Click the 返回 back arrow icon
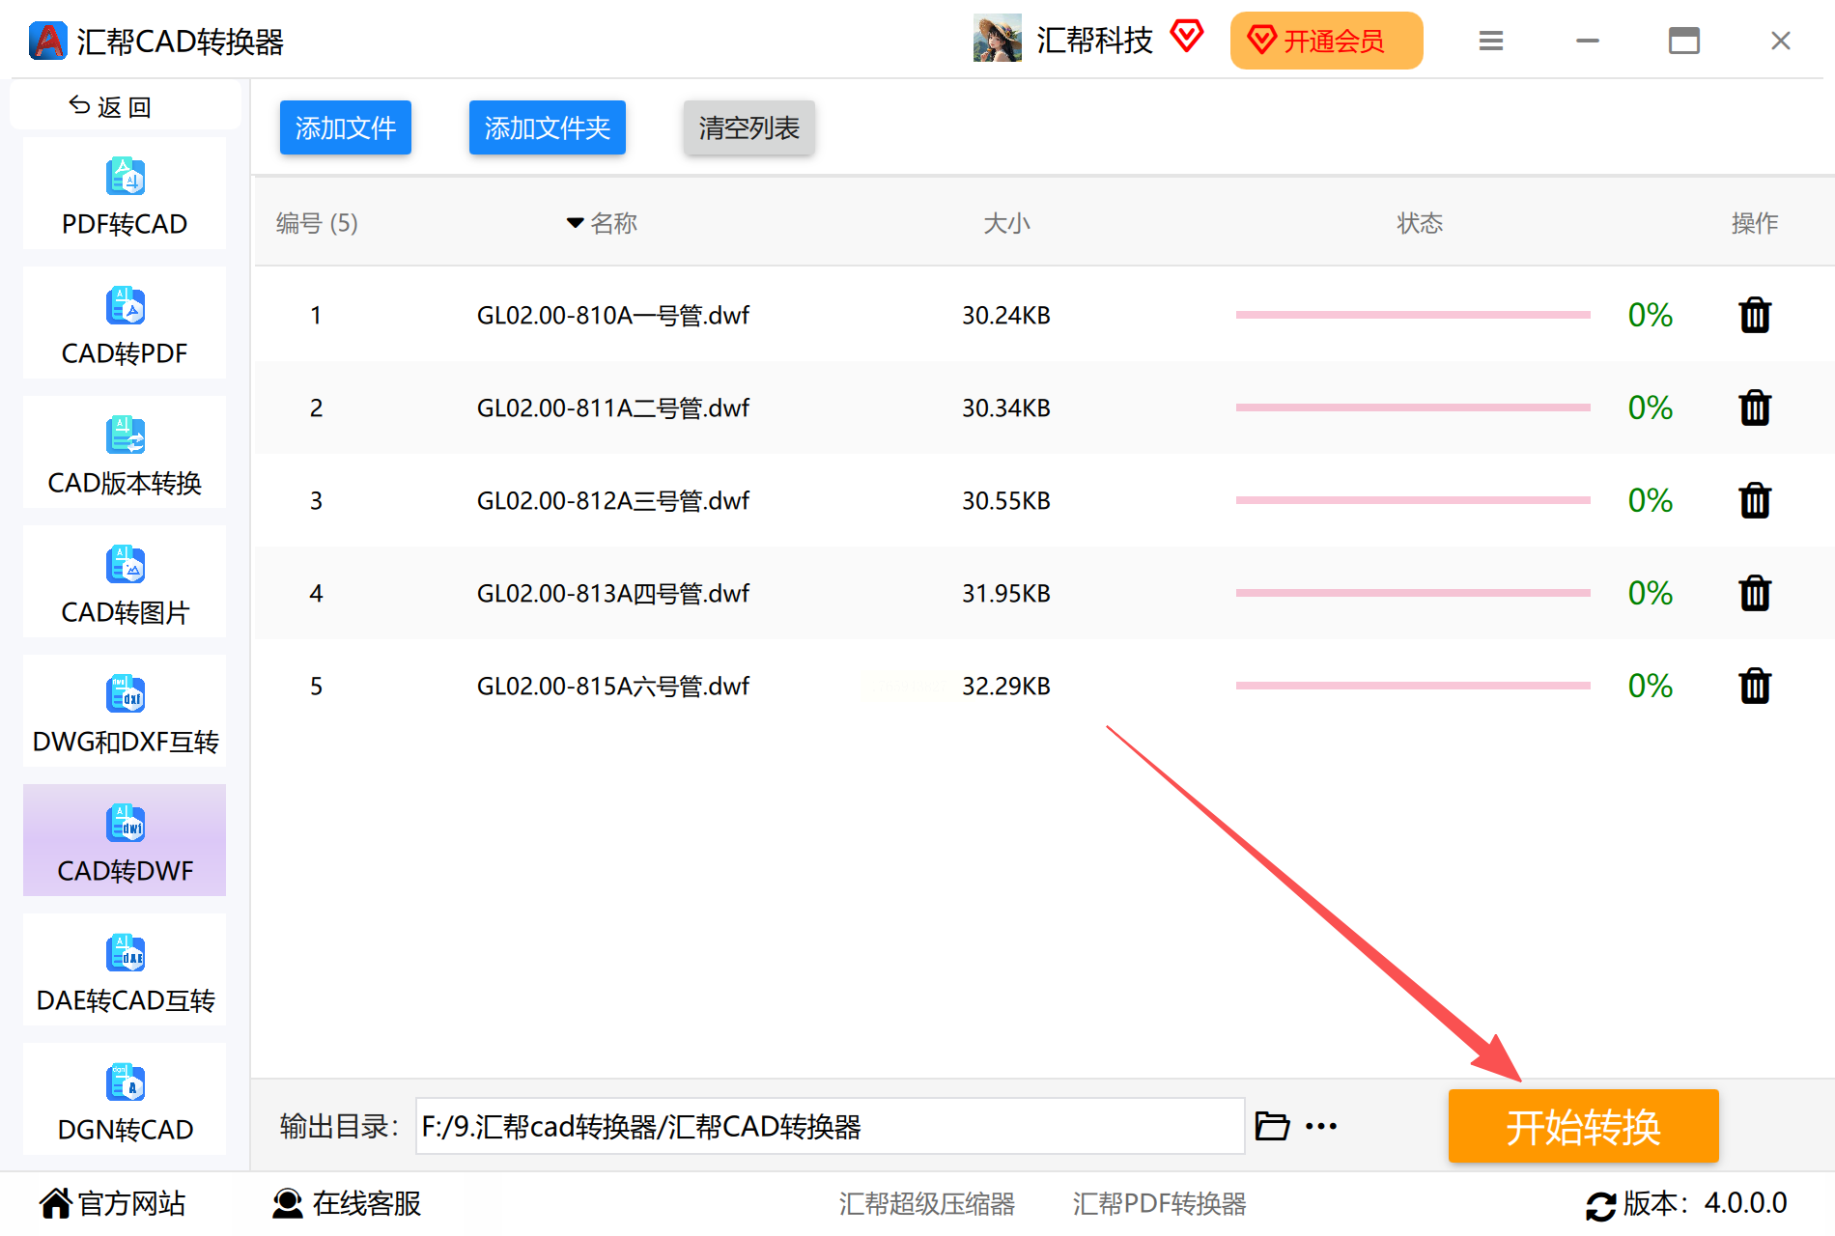The height and width of the screenshot is (1236, 1835). pos(79,105)
